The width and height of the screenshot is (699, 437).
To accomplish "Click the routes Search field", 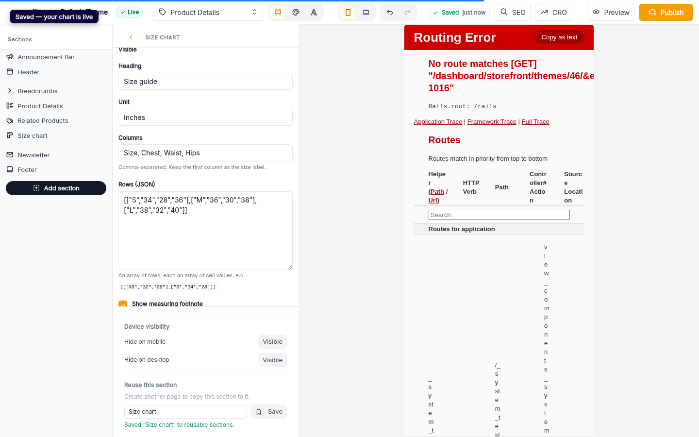I will click(499, 215).
